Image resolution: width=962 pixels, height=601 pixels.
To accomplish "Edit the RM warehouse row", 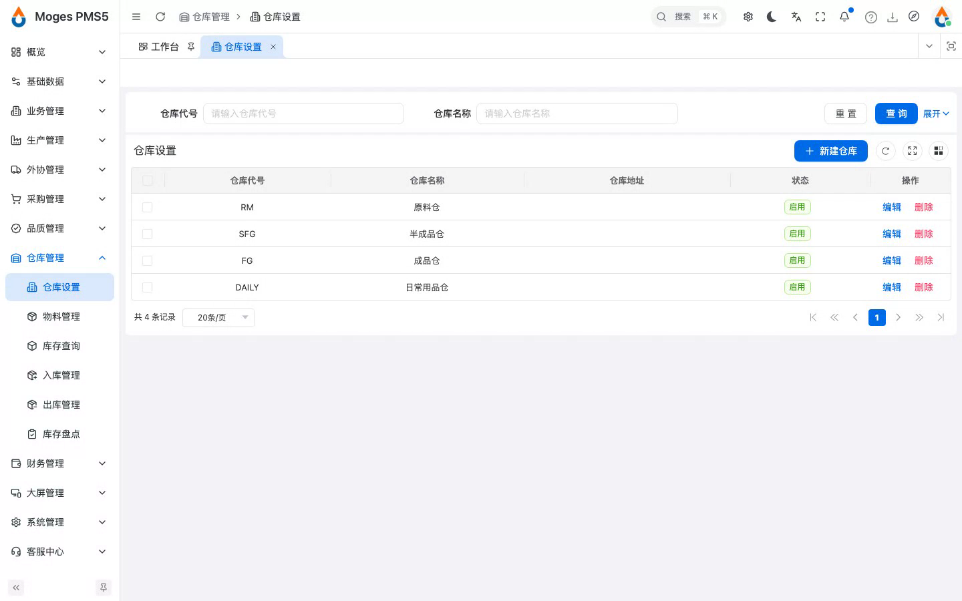I will (x=892, y=207).
